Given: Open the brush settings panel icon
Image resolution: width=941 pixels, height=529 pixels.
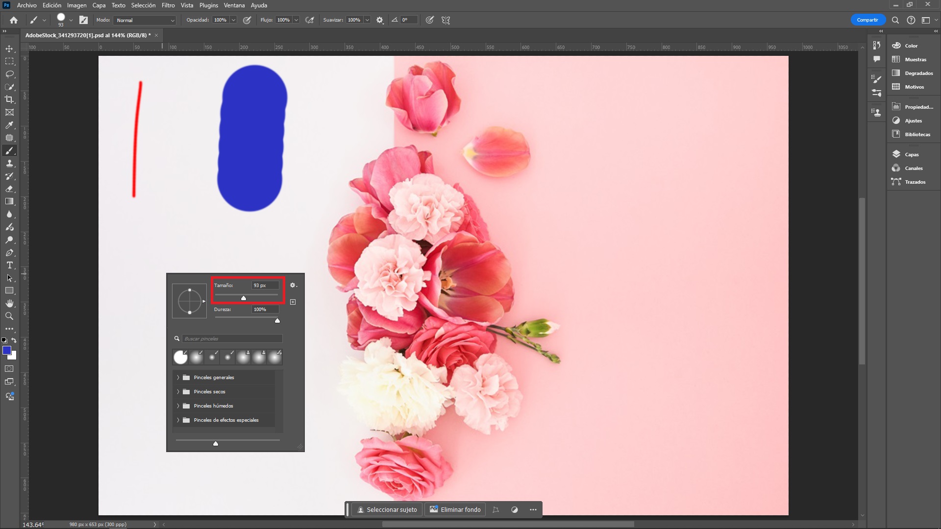Looking at the screenshot, I should point(84,20).
